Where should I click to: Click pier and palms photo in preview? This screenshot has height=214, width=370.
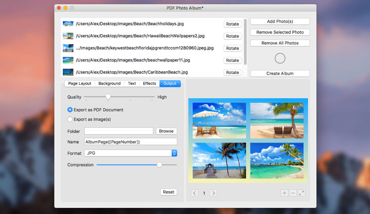coord(219,160)
